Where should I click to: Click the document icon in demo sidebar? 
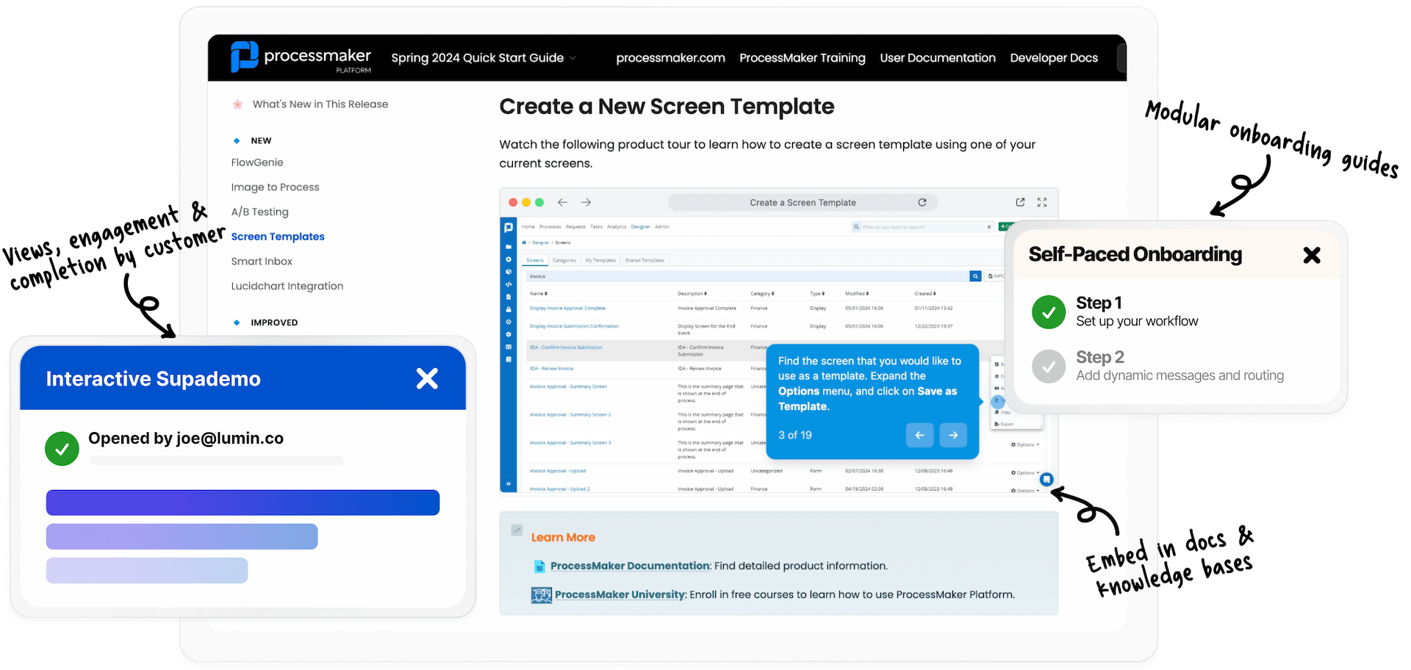pyautogui.click(x=509, y=297)
